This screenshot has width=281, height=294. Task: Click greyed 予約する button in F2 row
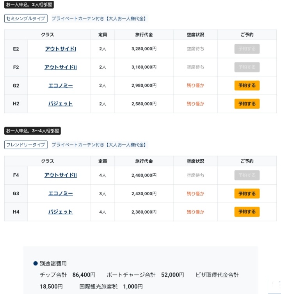pos(247,67)
